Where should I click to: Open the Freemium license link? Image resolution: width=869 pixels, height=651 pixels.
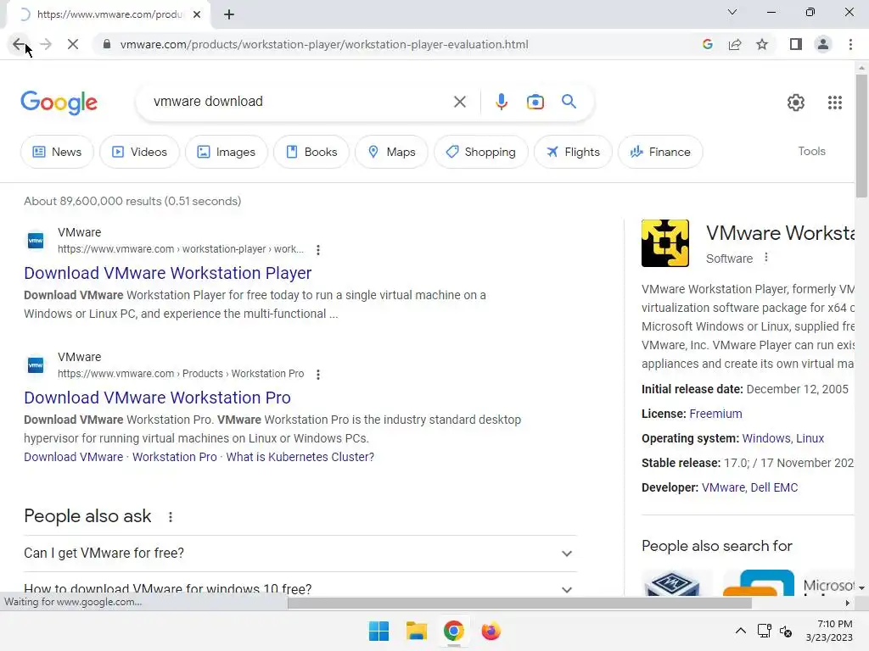pos(715,414)
